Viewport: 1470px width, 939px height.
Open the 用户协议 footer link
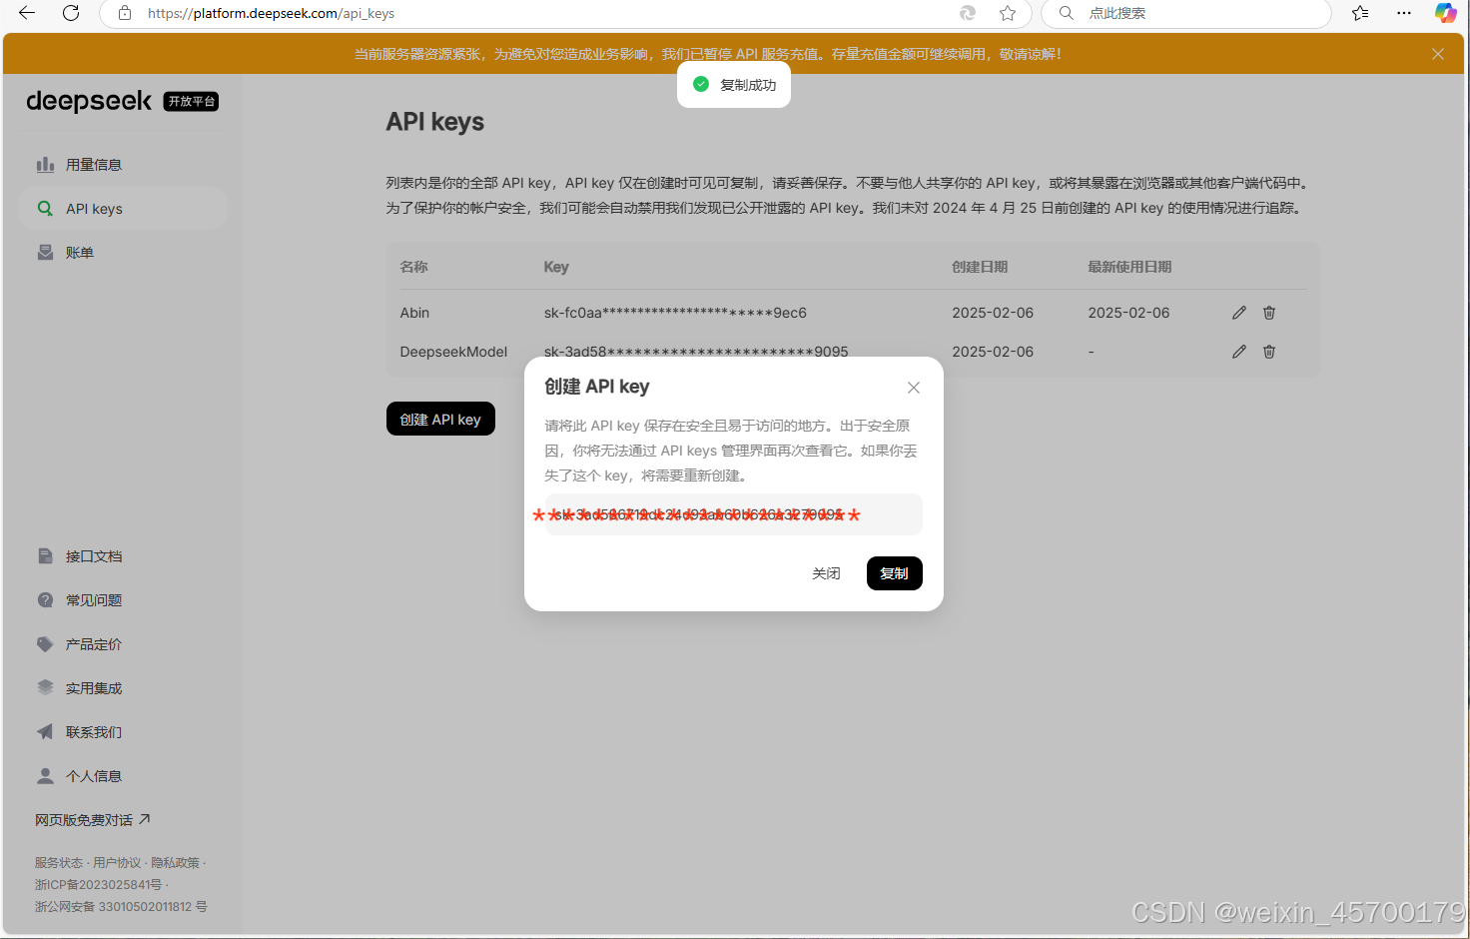coord(117,863)
